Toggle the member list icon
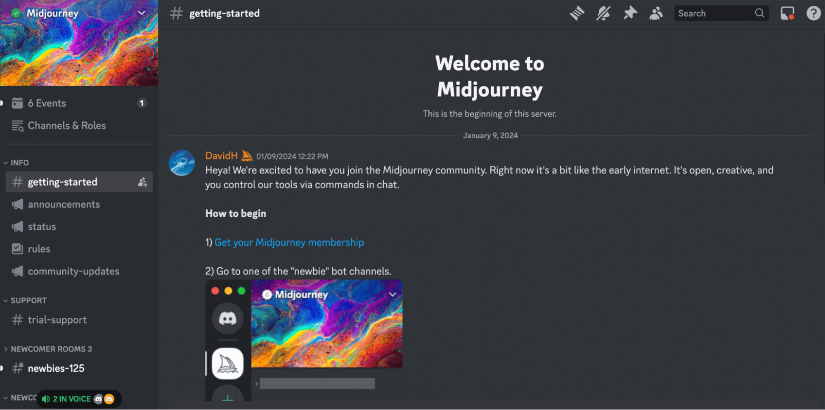Image resolution: width=825 pixels, height=410 pixels. (x=656, y=13)
